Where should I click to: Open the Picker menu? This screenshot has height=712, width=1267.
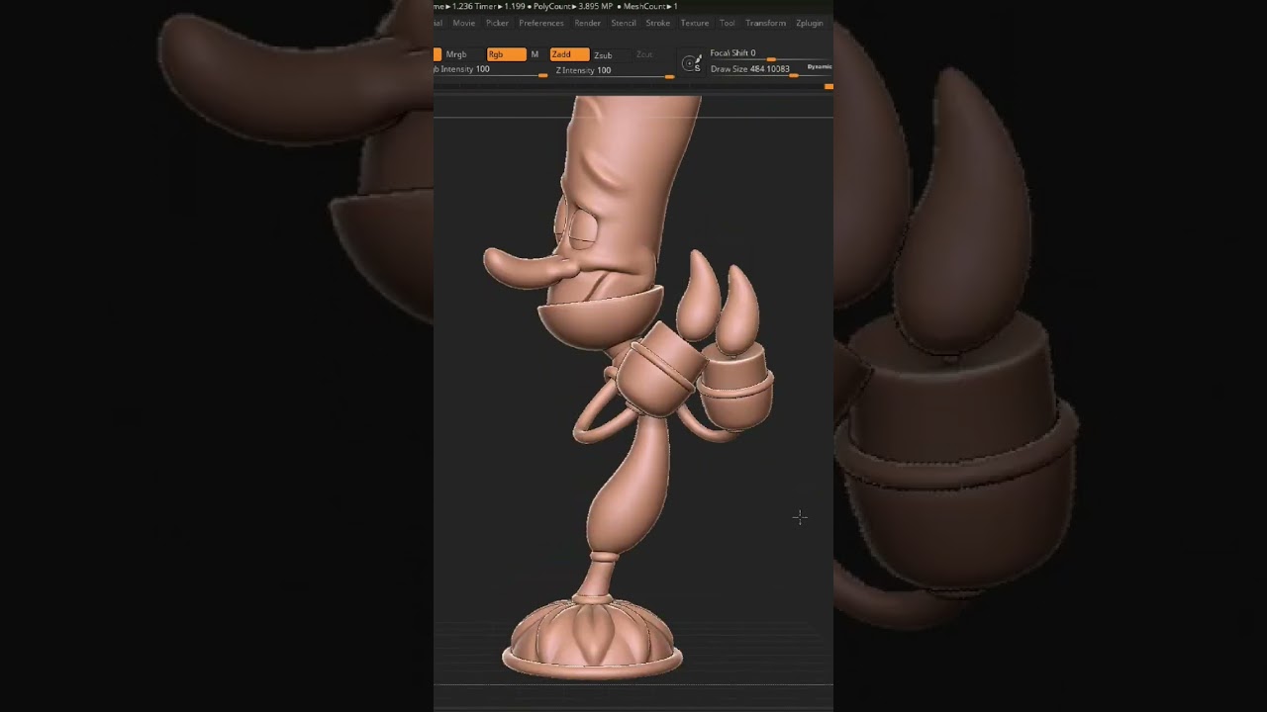(497, 23)
